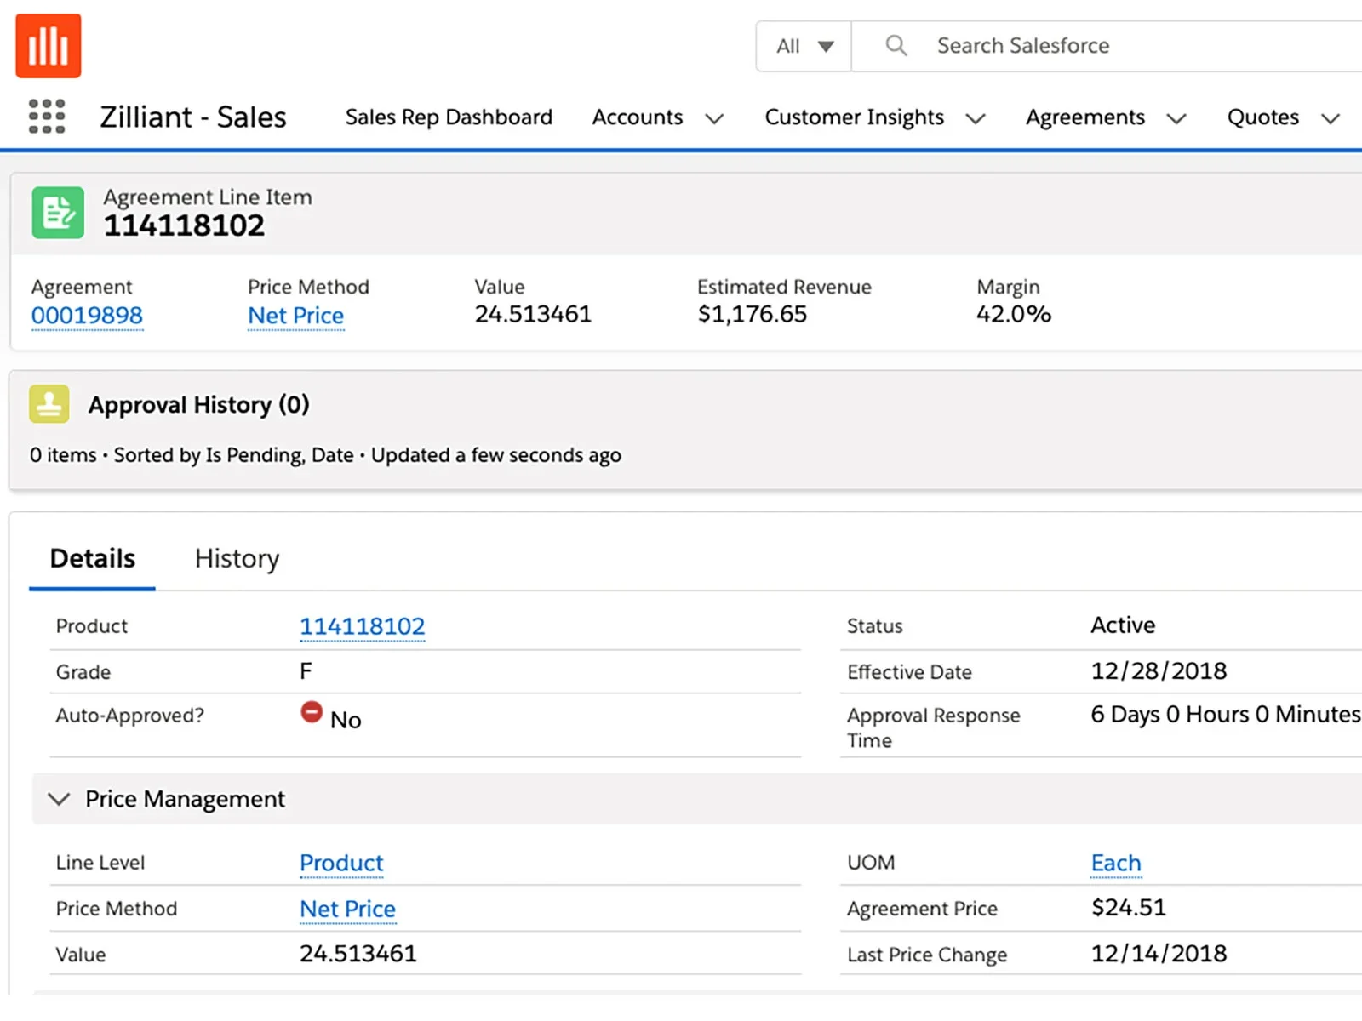Click the orange Zilliant logo icon
Screen dimensions: 1362x1021
[x=49, y=46]
